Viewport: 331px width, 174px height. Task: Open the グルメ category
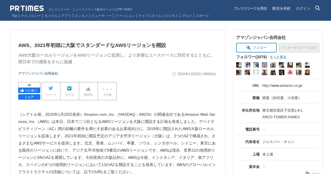coord(187,16)
